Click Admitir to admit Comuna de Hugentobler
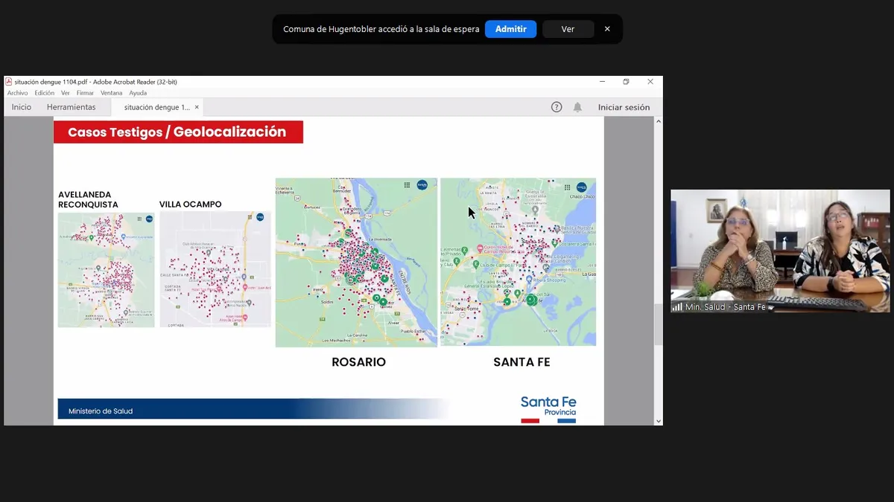894x502 pixels. (510, 29)
